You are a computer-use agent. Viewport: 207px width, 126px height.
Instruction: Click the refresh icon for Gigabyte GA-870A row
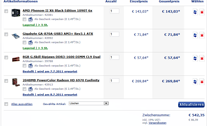pos(195,35)
